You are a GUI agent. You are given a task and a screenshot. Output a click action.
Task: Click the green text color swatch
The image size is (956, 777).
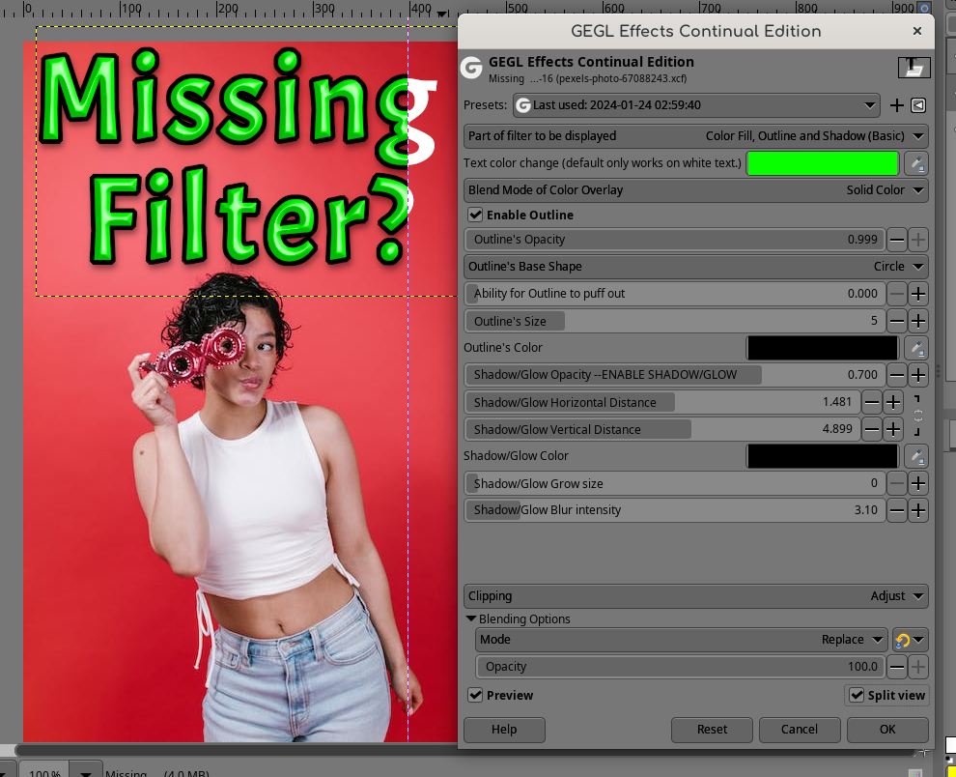click(823, 163)
